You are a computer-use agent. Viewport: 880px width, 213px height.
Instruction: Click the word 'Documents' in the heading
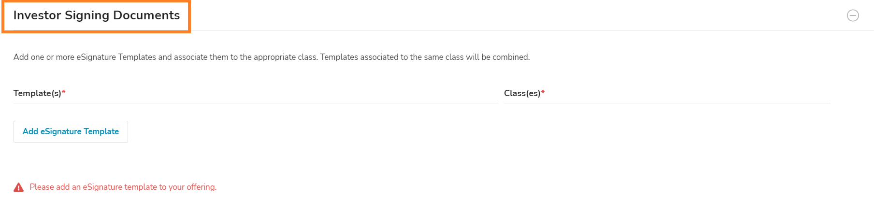146,15
